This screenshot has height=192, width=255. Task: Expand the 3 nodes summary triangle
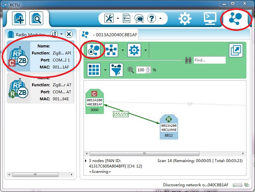click(86, 161)
